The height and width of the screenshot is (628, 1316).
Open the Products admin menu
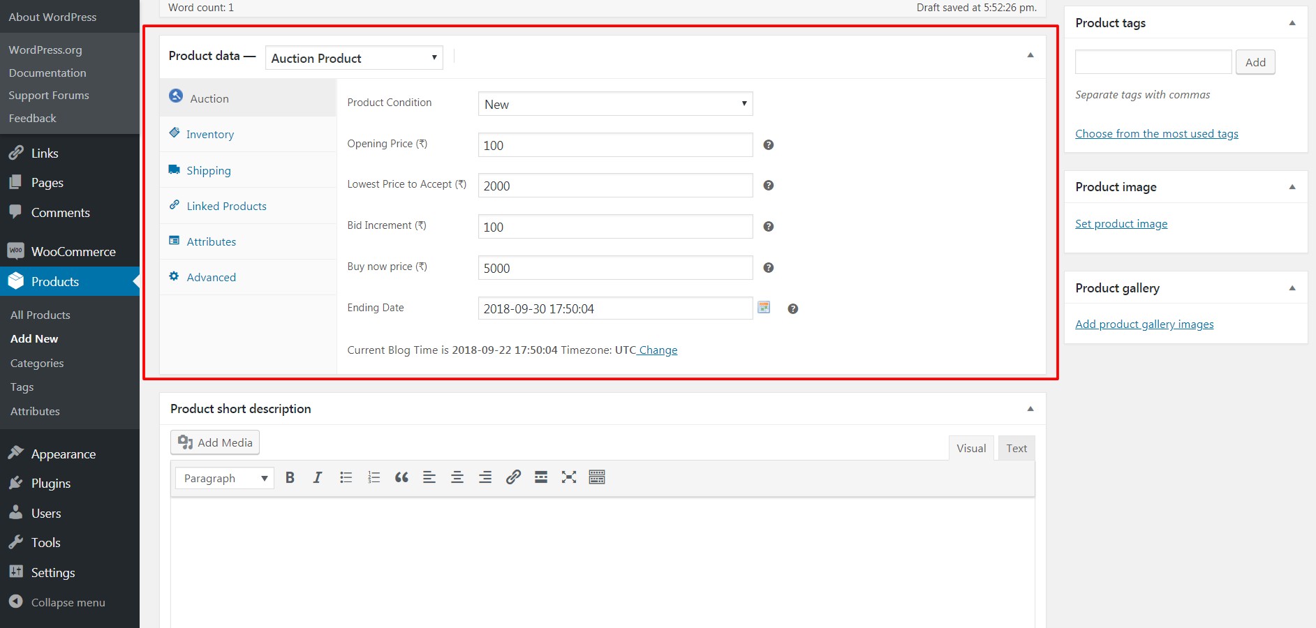click(x=70, y=281)
